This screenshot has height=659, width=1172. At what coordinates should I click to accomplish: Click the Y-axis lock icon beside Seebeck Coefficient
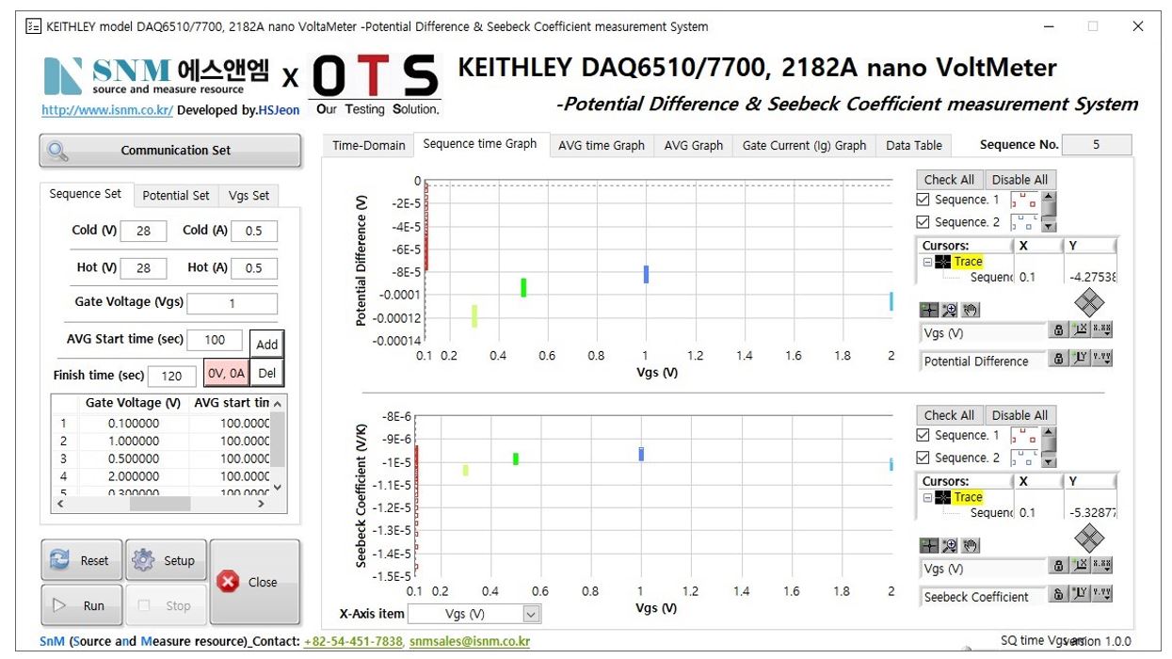click(1059, 594)
